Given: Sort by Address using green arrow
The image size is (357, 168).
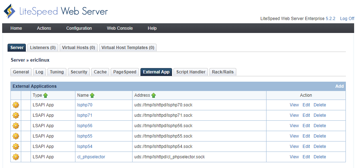Looking at the screenshot, I should [154, 95].
